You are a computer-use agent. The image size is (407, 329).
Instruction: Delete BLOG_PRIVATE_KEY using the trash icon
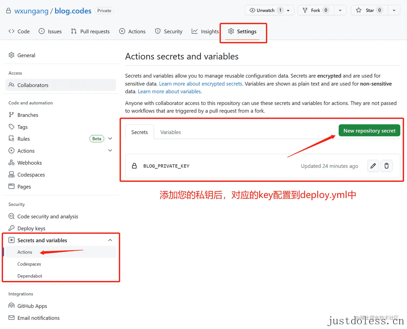click(x=387, y=166)
